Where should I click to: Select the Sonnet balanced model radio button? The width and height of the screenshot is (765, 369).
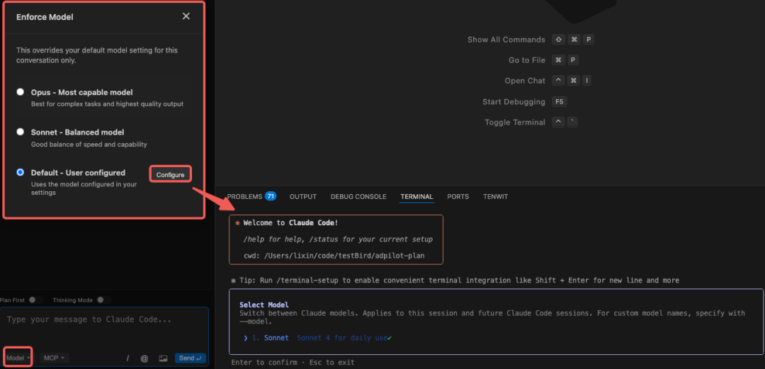[x=20, y=132]
